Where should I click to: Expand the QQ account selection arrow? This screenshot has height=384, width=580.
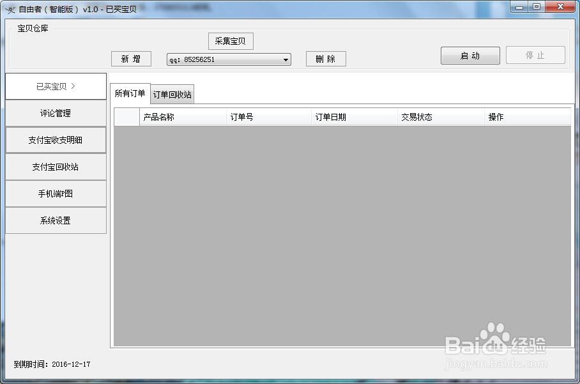tap(286, 59)
